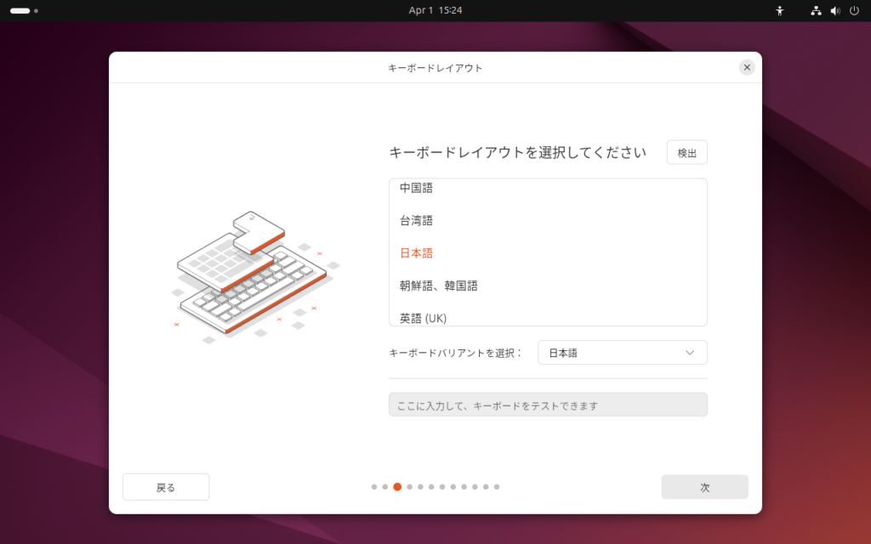Viewport: 871px width, 544px height.
Task: Close the keyboard layout installer window
Action: (x=747, y=67)
